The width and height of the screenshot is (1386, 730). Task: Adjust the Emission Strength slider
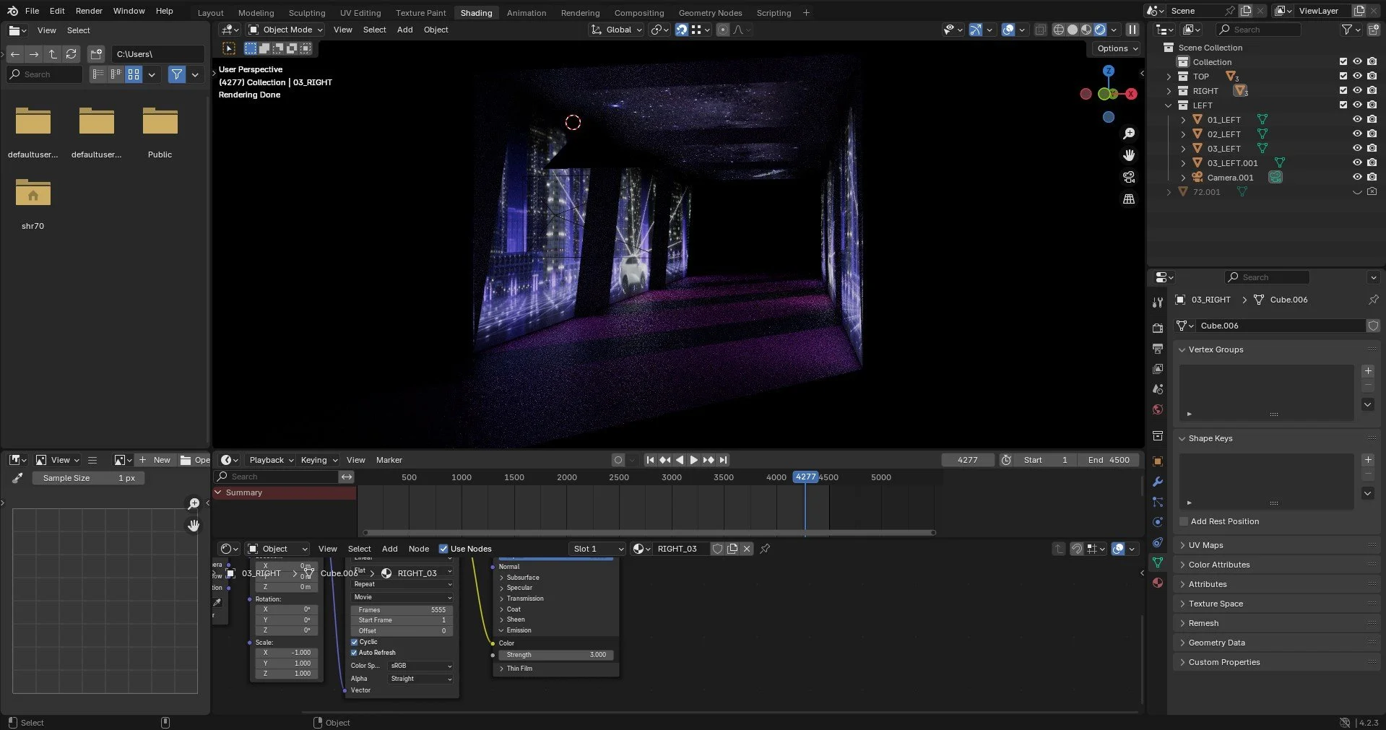pyautogui.click(x=555, y=655)
